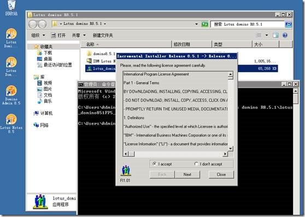Click 新建文件夹 in the Explorer toolbar
Screen dimensions: 305x217
[103, 35]
